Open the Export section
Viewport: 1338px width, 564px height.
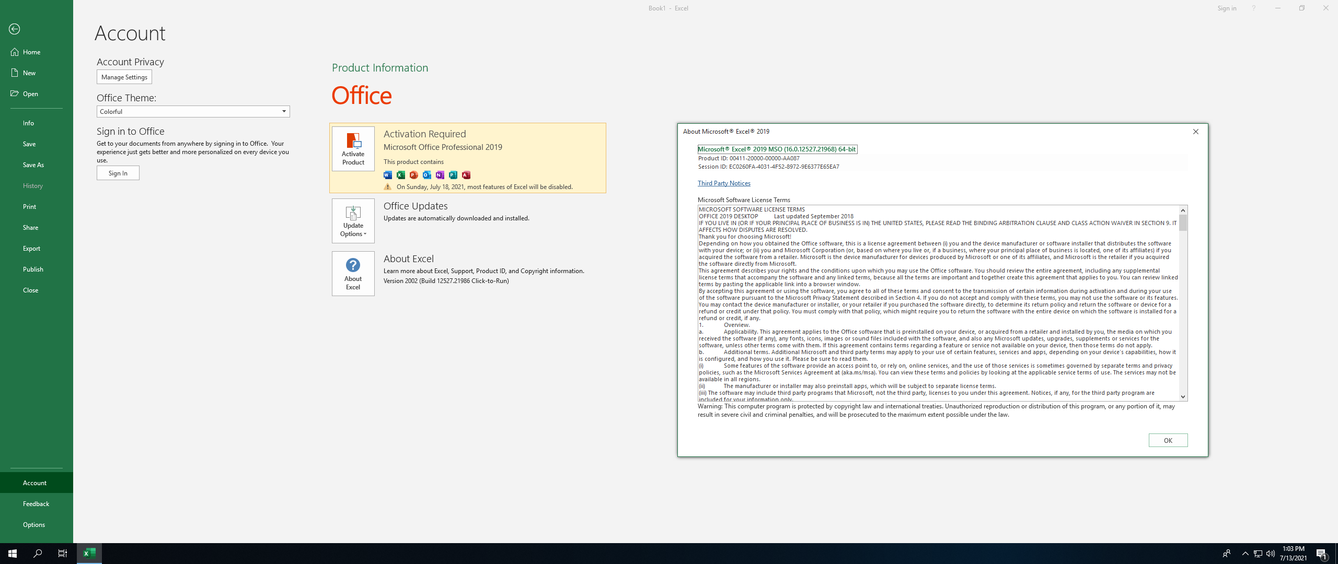point(37,248)
